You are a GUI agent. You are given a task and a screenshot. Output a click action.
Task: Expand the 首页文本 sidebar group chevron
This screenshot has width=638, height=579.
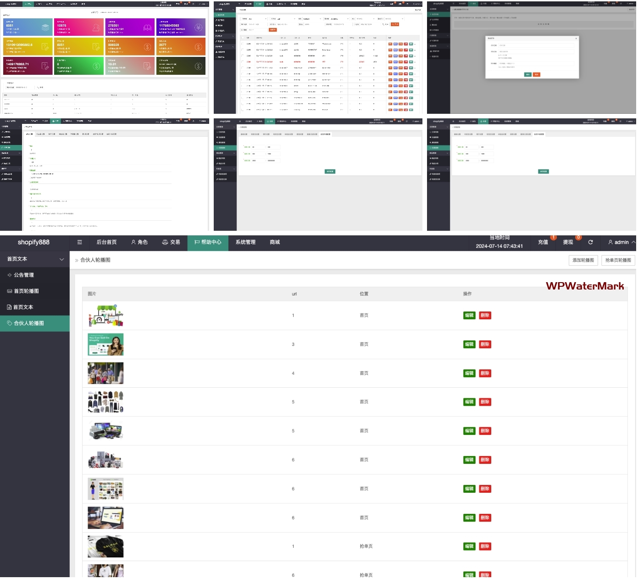[61, 260]
